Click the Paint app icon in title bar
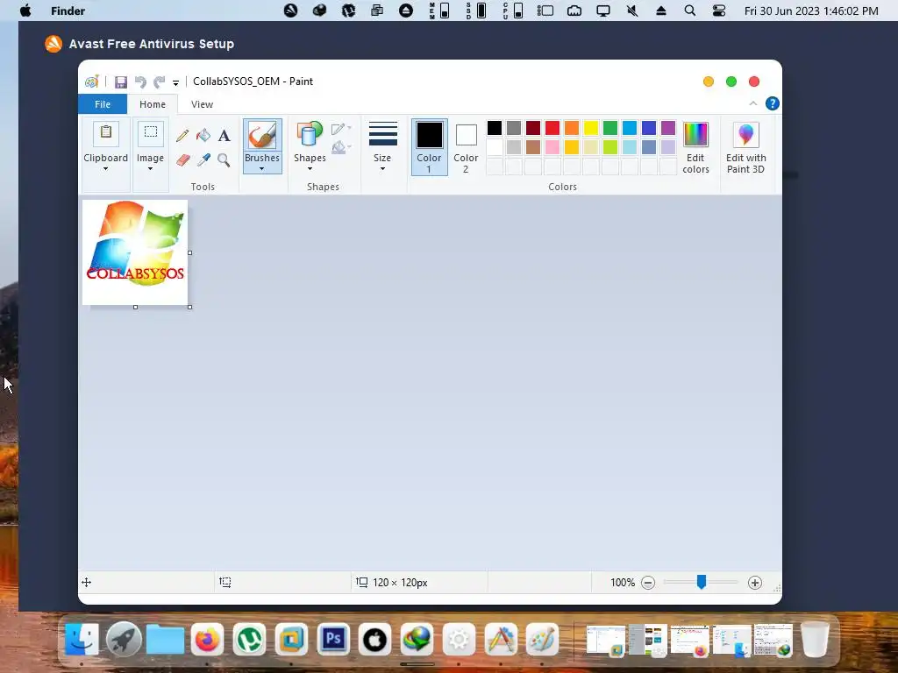898x673 pixels. 91,81
